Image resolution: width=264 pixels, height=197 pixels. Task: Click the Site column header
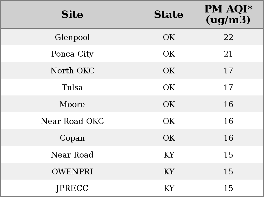tap(72, 14)
